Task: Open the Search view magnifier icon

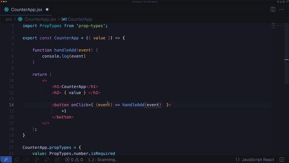Action: coord(27,159)
